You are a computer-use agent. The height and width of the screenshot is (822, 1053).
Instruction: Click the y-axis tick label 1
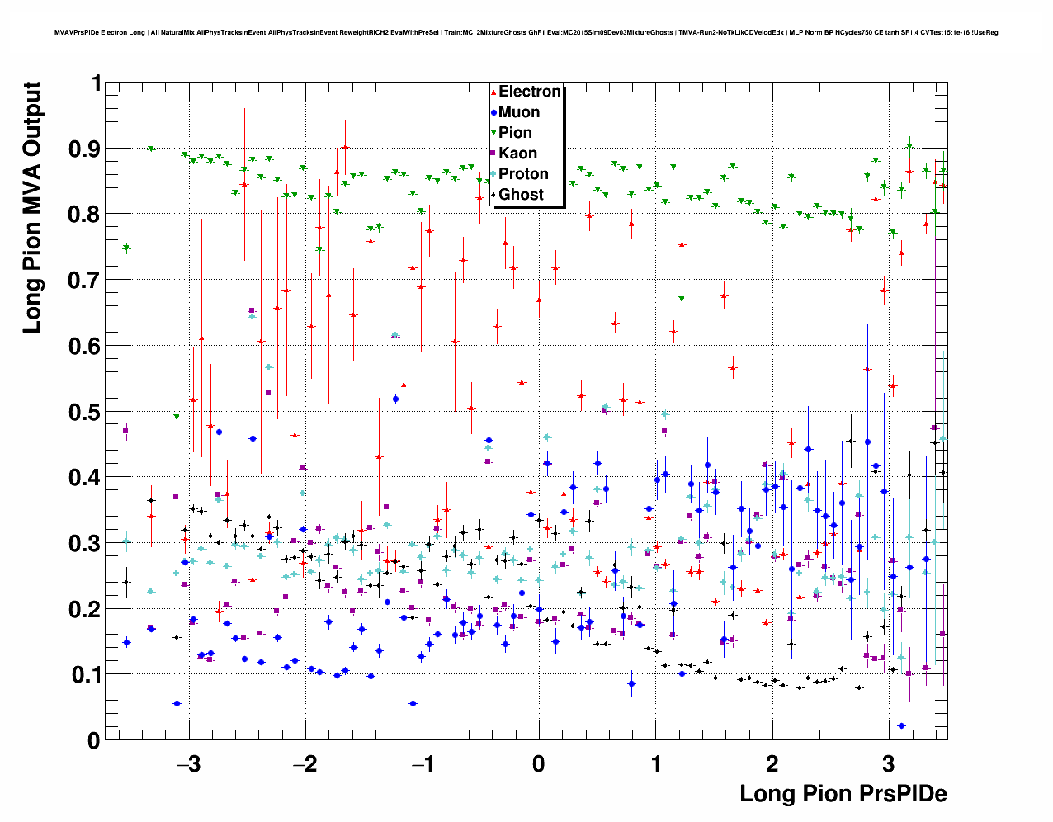95,83
